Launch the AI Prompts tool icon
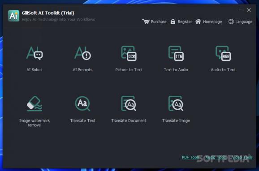 (x=82, y=53)
